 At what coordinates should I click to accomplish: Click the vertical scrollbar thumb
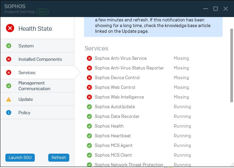coord(232,65)
